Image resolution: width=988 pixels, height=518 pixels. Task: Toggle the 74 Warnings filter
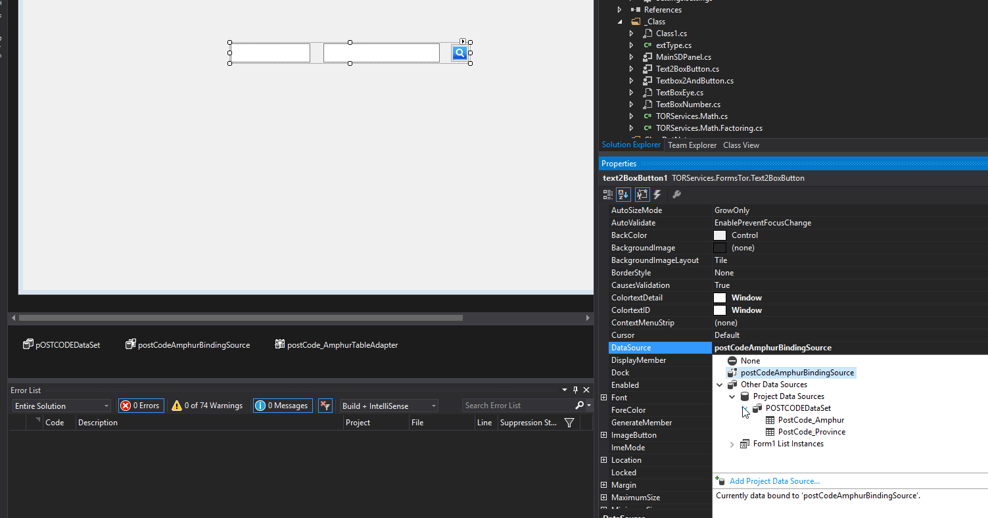(207, 406)
